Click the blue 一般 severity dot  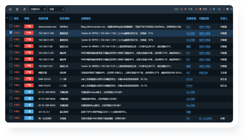[x=214, y=9]
